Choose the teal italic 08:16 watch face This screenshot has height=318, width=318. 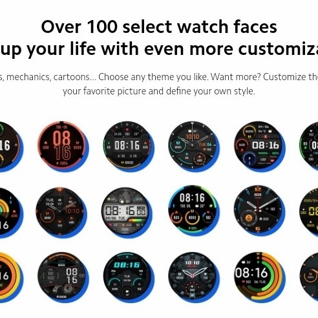pos(128,277)
